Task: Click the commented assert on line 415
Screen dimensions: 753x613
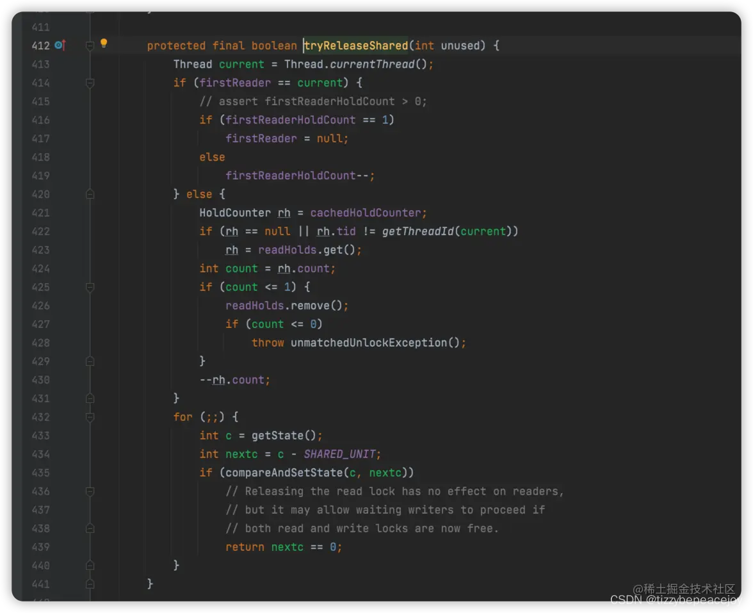Action: (x=313, y=101)
